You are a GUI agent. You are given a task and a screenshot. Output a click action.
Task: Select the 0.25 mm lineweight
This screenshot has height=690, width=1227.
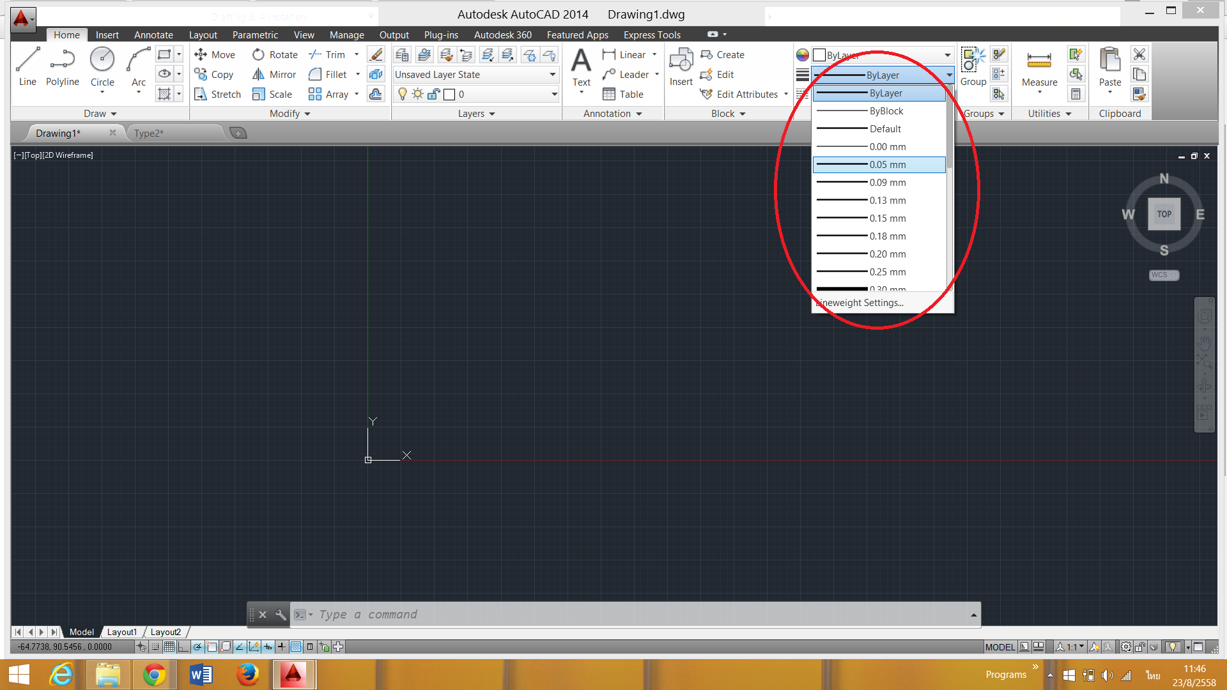click(x=879, y=272)
